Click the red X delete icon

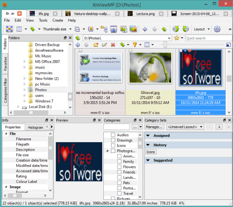point(113,44)
